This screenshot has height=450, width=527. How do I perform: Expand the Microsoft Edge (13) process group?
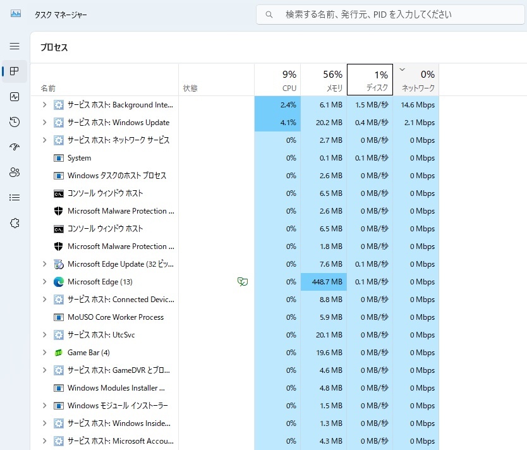coord(44,282)
